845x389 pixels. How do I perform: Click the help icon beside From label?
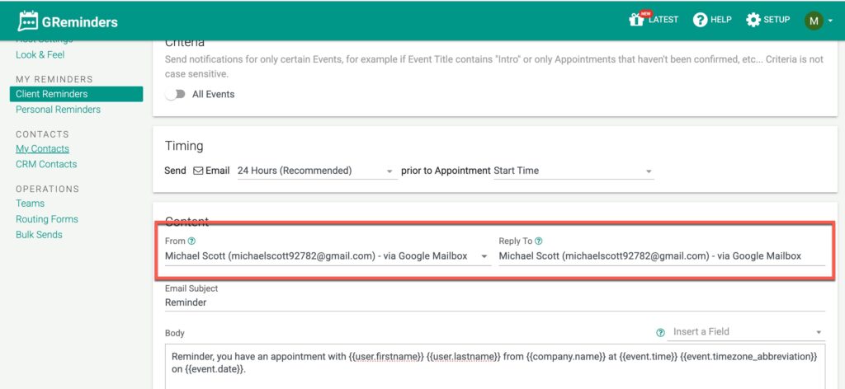[191, 241]
